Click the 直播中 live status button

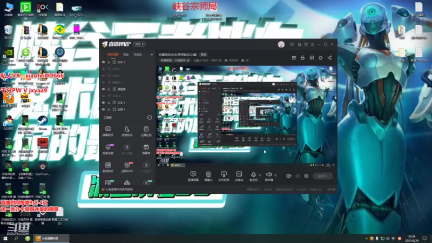[322, 176]
